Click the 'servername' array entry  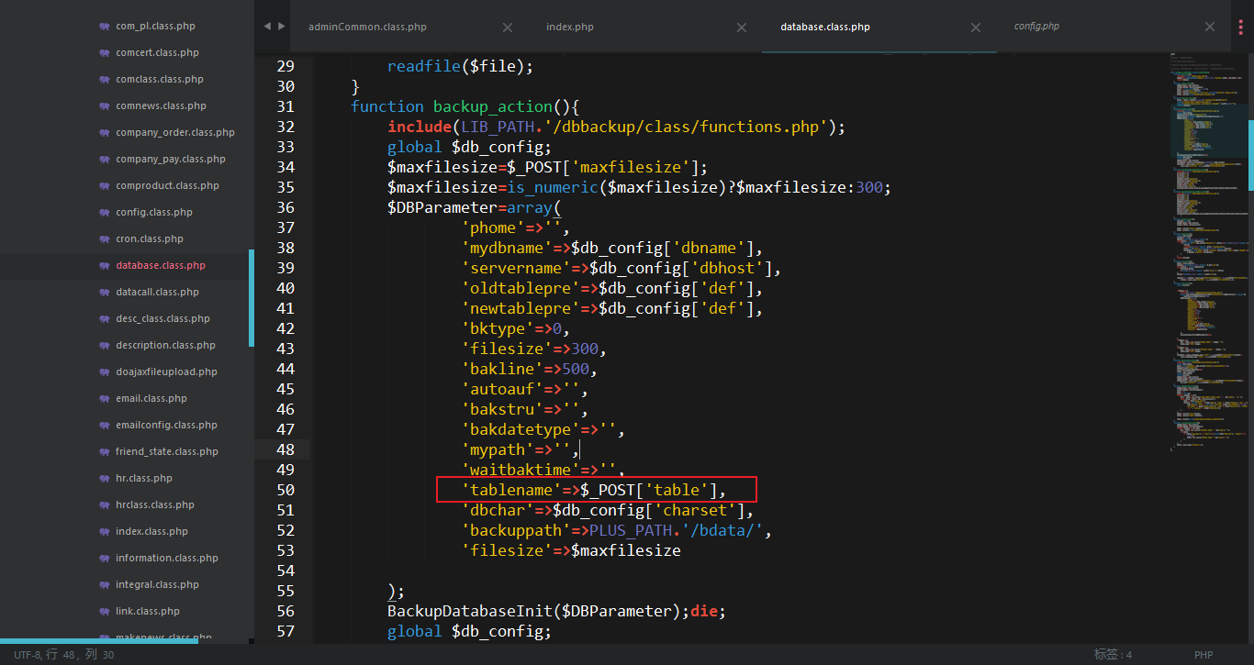coord(621,268)
